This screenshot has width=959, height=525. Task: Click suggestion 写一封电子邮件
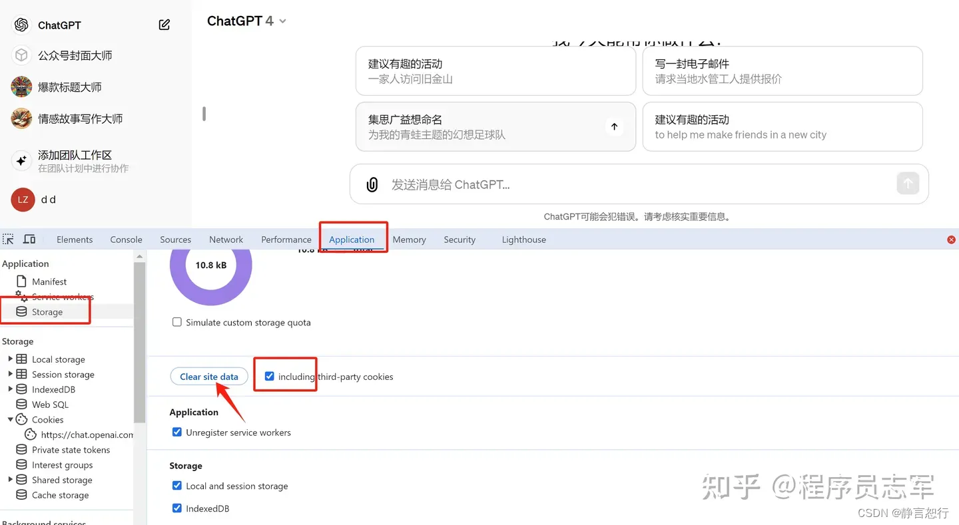pyautogui.click(x=782, y=71)
